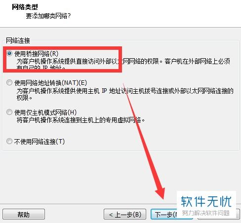
Task: Click the 不使用网络连接(T) label text
Action: click(40, 142)
